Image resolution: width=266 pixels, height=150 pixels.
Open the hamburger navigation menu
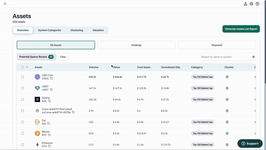pyautogui.click(x=5, y=4)
